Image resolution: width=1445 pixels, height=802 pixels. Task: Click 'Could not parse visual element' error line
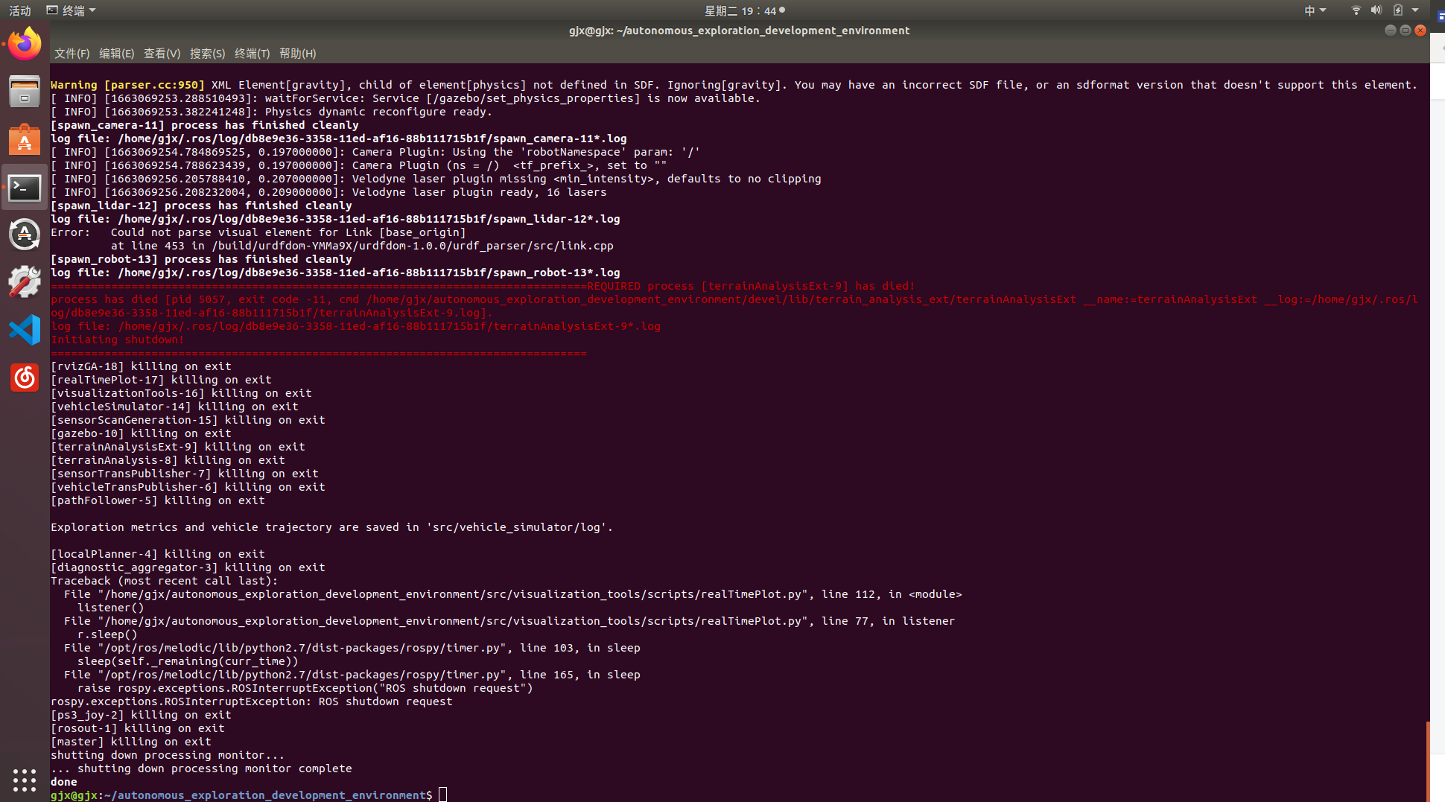coord(258,232)
